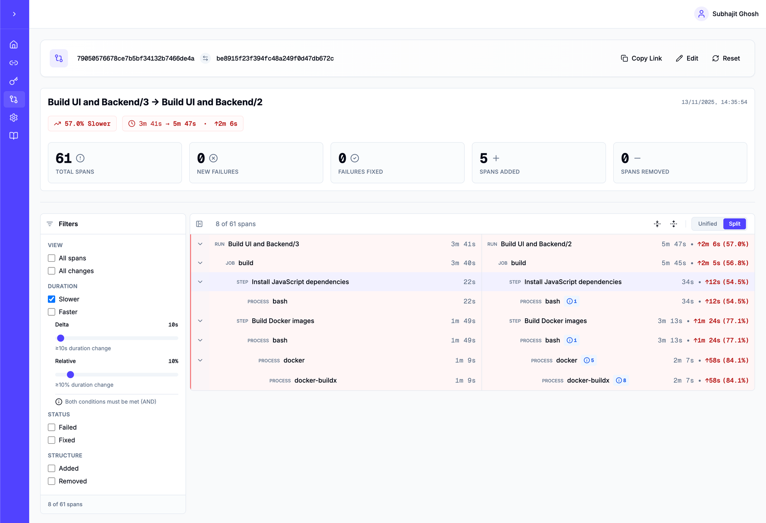Viewport: 766px width, 523px height.
Task: Uncheck the Slower duration filter
Action: click(52, 299)
